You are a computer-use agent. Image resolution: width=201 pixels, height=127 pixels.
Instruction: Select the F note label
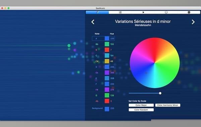pos(96,84)
